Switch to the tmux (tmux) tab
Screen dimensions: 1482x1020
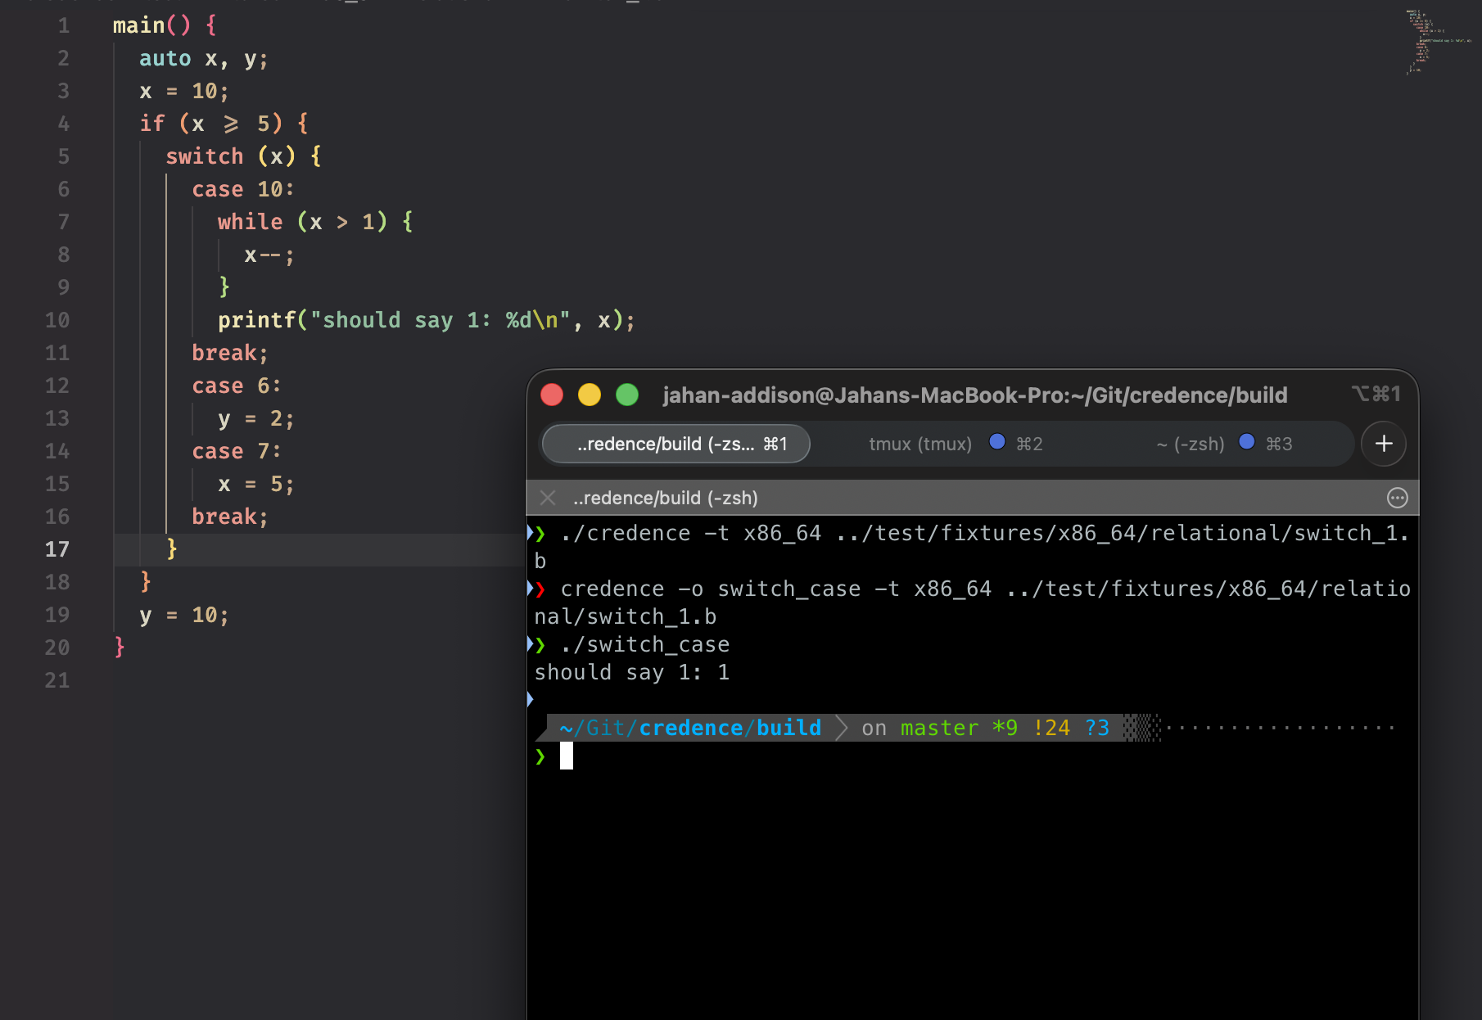point(919,444)
